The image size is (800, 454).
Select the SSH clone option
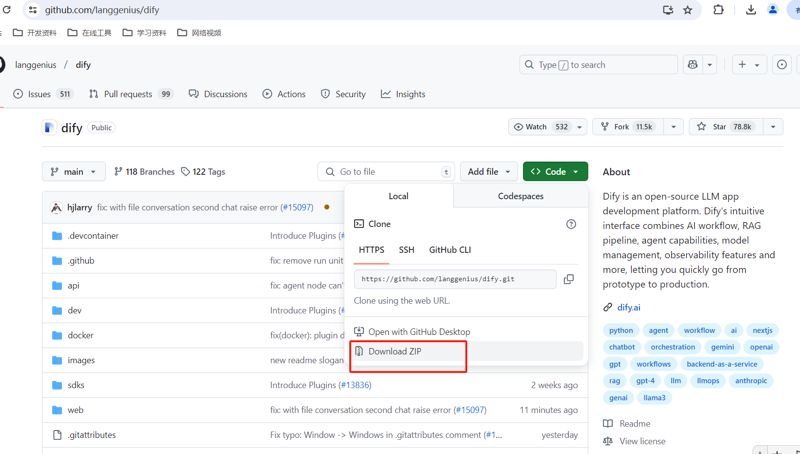click(407, 250)
